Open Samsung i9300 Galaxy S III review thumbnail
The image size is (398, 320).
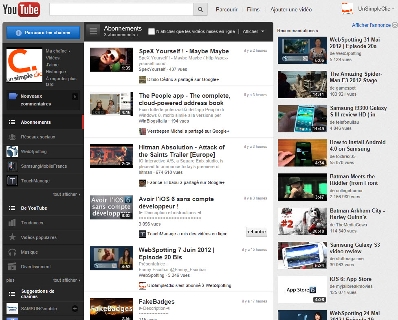tap(302, 118)
